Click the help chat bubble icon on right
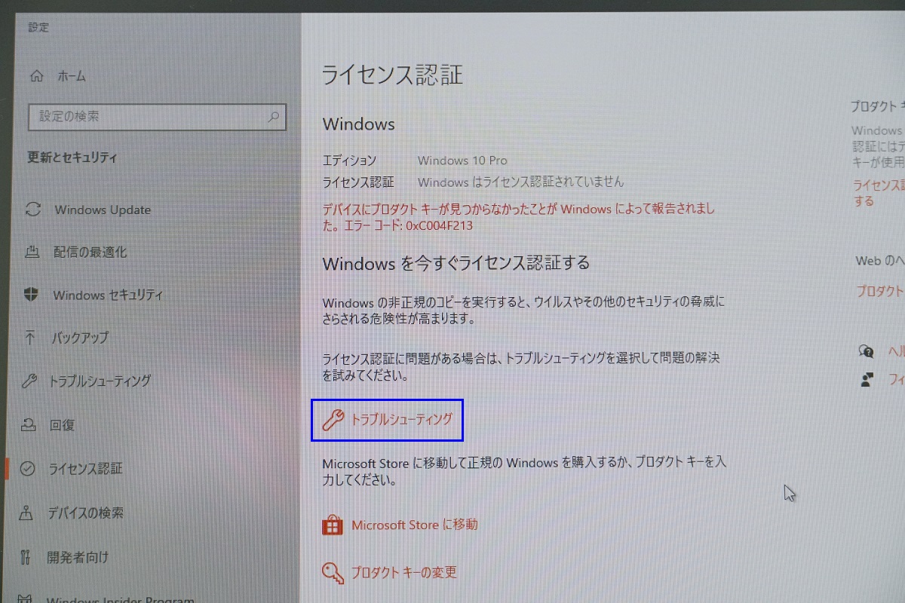905x603 pixels. click(867, 350)
